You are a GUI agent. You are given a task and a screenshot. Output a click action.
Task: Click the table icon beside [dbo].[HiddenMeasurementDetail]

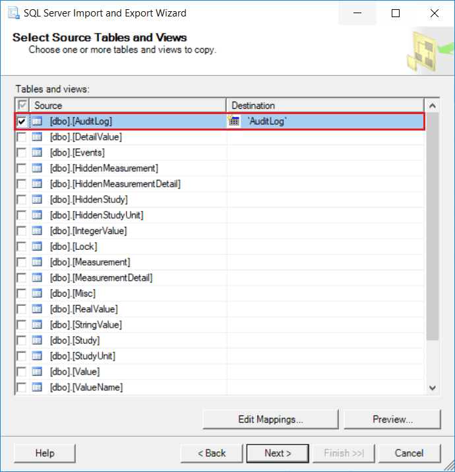coord(37,184)
